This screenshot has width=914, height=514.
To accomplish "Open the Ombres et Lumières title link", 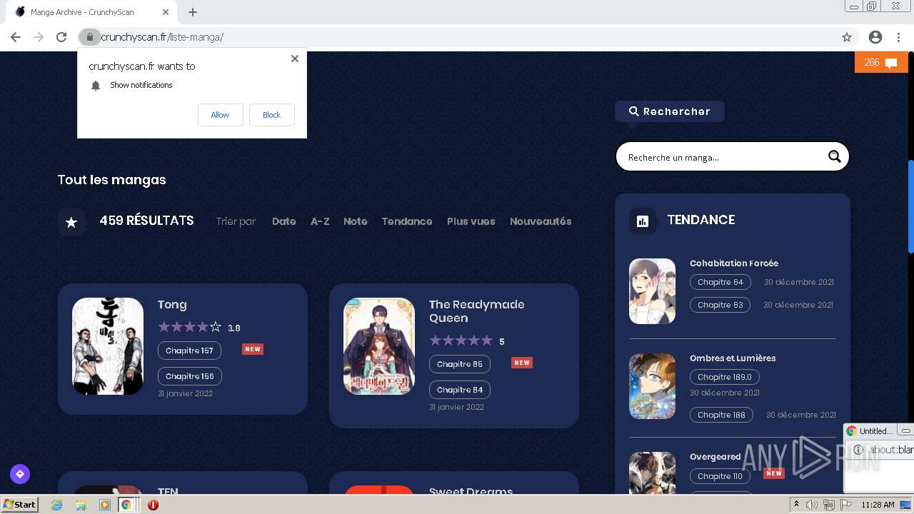I will point(733,358).
